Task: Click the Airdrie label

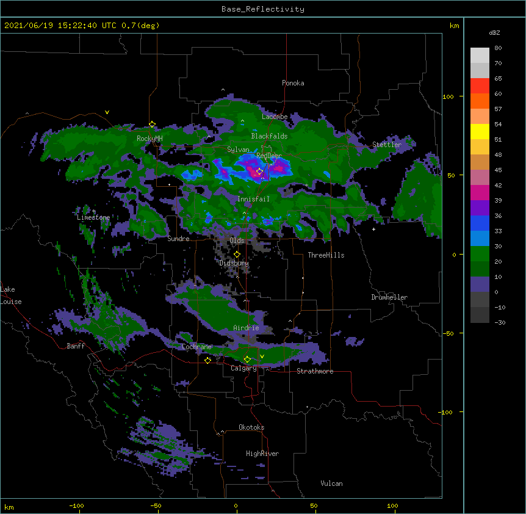Action: pyautogui.click(x=246, y=328)
